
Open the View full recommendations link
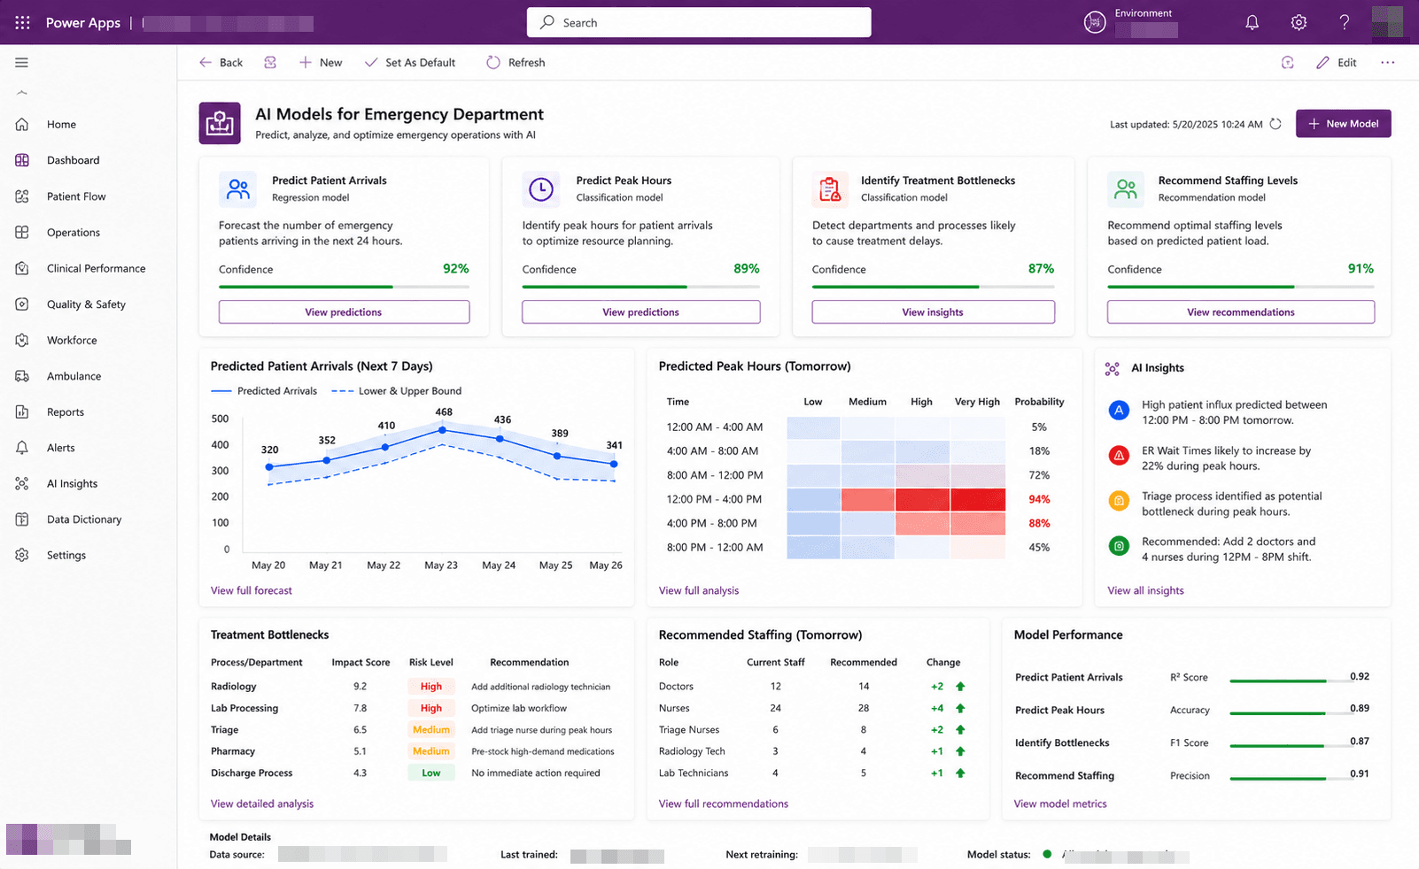click(x=724, y=804)
